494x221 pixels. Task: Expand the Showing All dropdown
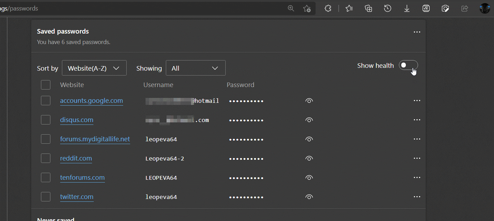[x=196, y=68]
